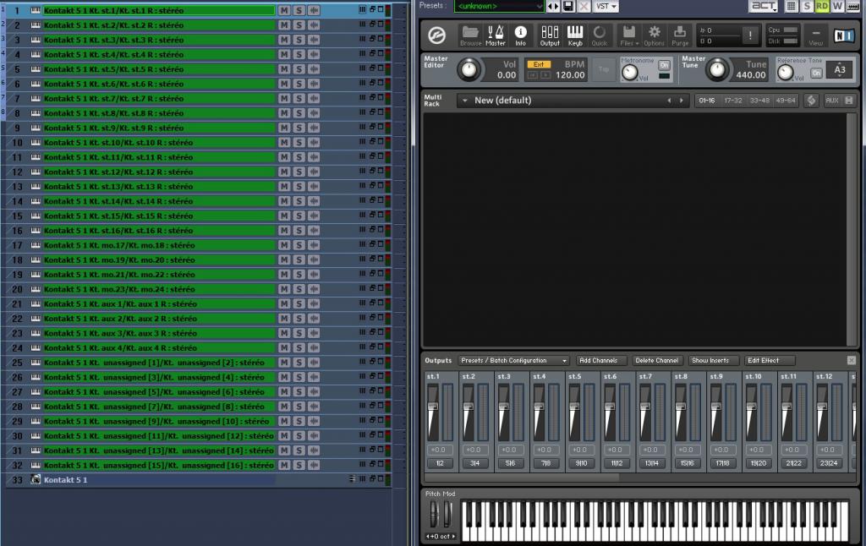This screenshot has height=546, width=866.
Task: Switch to instrument page 17-32
Action: pyautogui.click(x=733, y=101)
